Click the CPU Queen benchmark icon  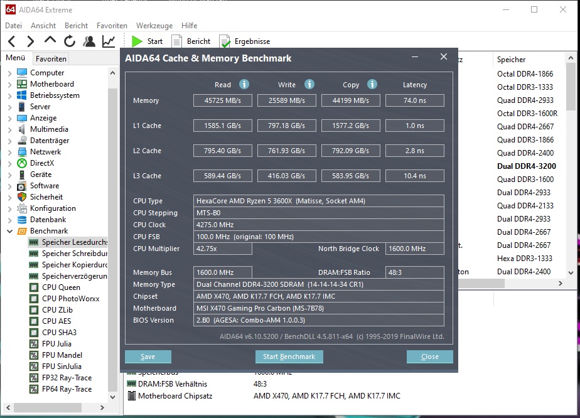point(34,287)
